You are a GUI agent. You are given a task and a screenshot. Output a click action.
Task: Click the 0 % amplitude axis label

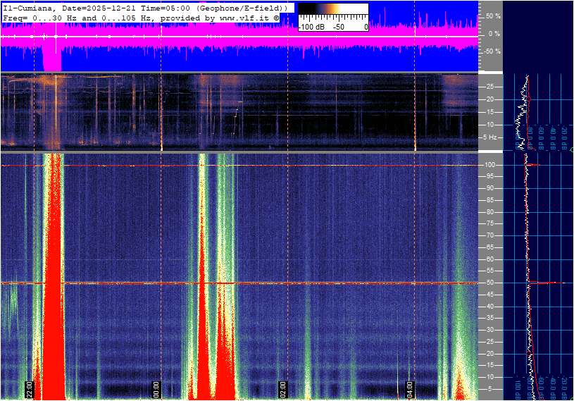[x=494, y=33]
